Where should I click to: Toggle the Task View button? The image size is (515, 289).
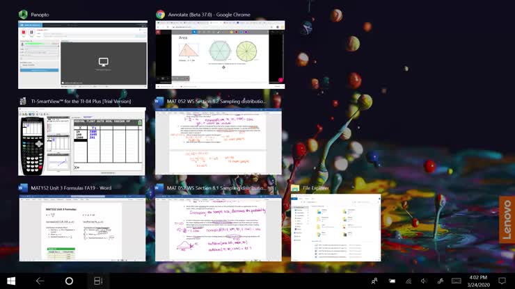[98, 281]
